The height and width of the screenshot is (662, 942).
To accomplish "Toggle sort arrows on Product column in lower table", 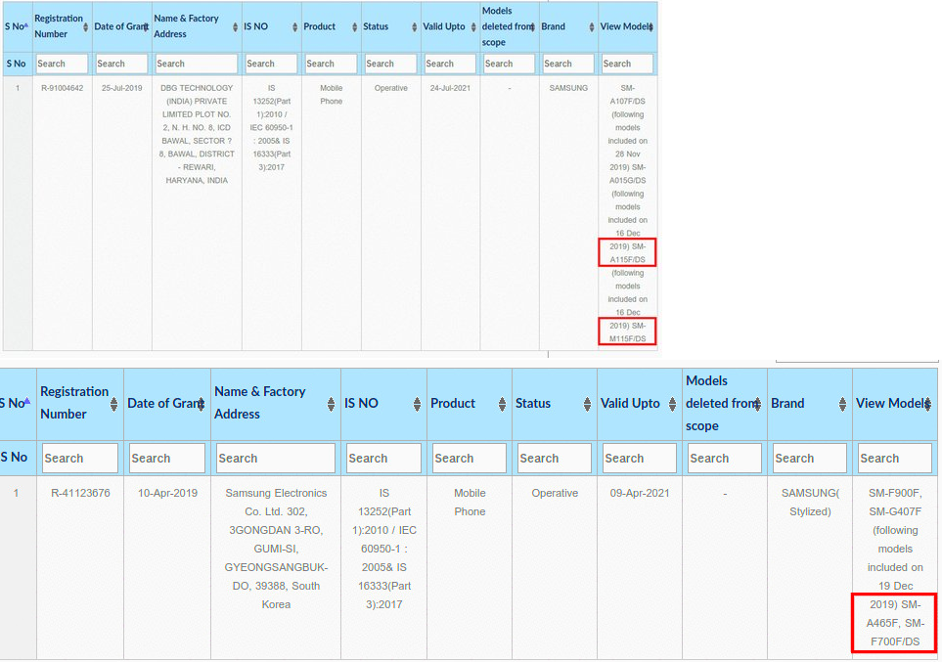I will click(505, 404).
